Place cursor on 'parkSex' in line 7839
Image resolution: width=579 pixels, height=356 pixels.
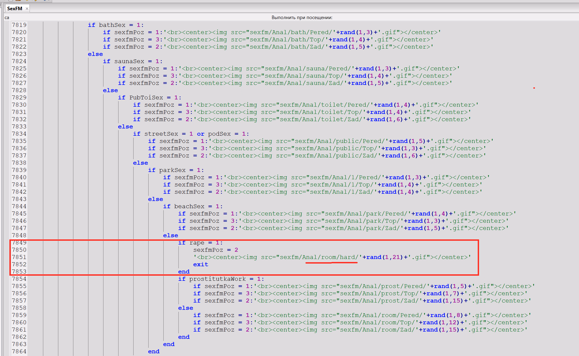click(172, 170)
